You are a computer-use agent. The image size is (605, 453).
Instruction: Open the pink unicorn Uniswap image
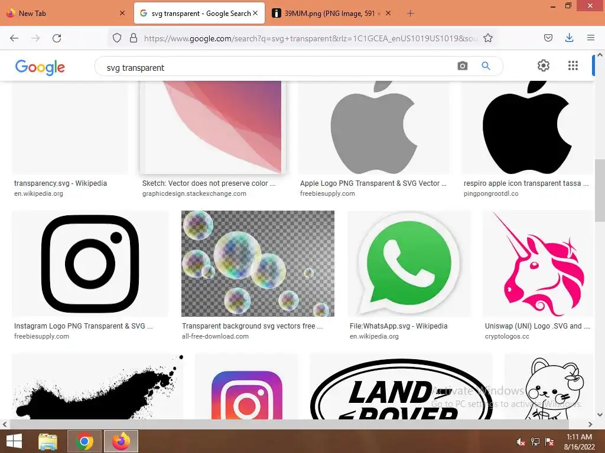538,264
